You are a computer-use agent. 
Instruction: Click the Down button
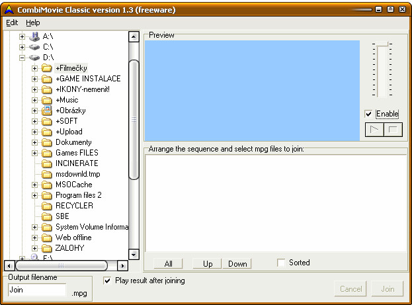coord(237,263)
